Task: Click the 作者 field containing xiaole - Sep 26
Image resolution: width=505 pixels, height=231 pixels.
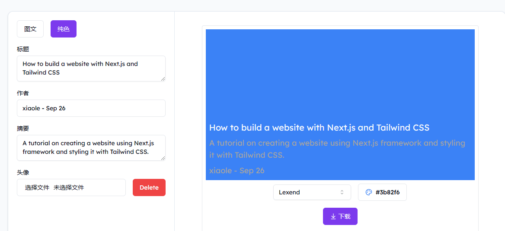Action: pos(91,108)
